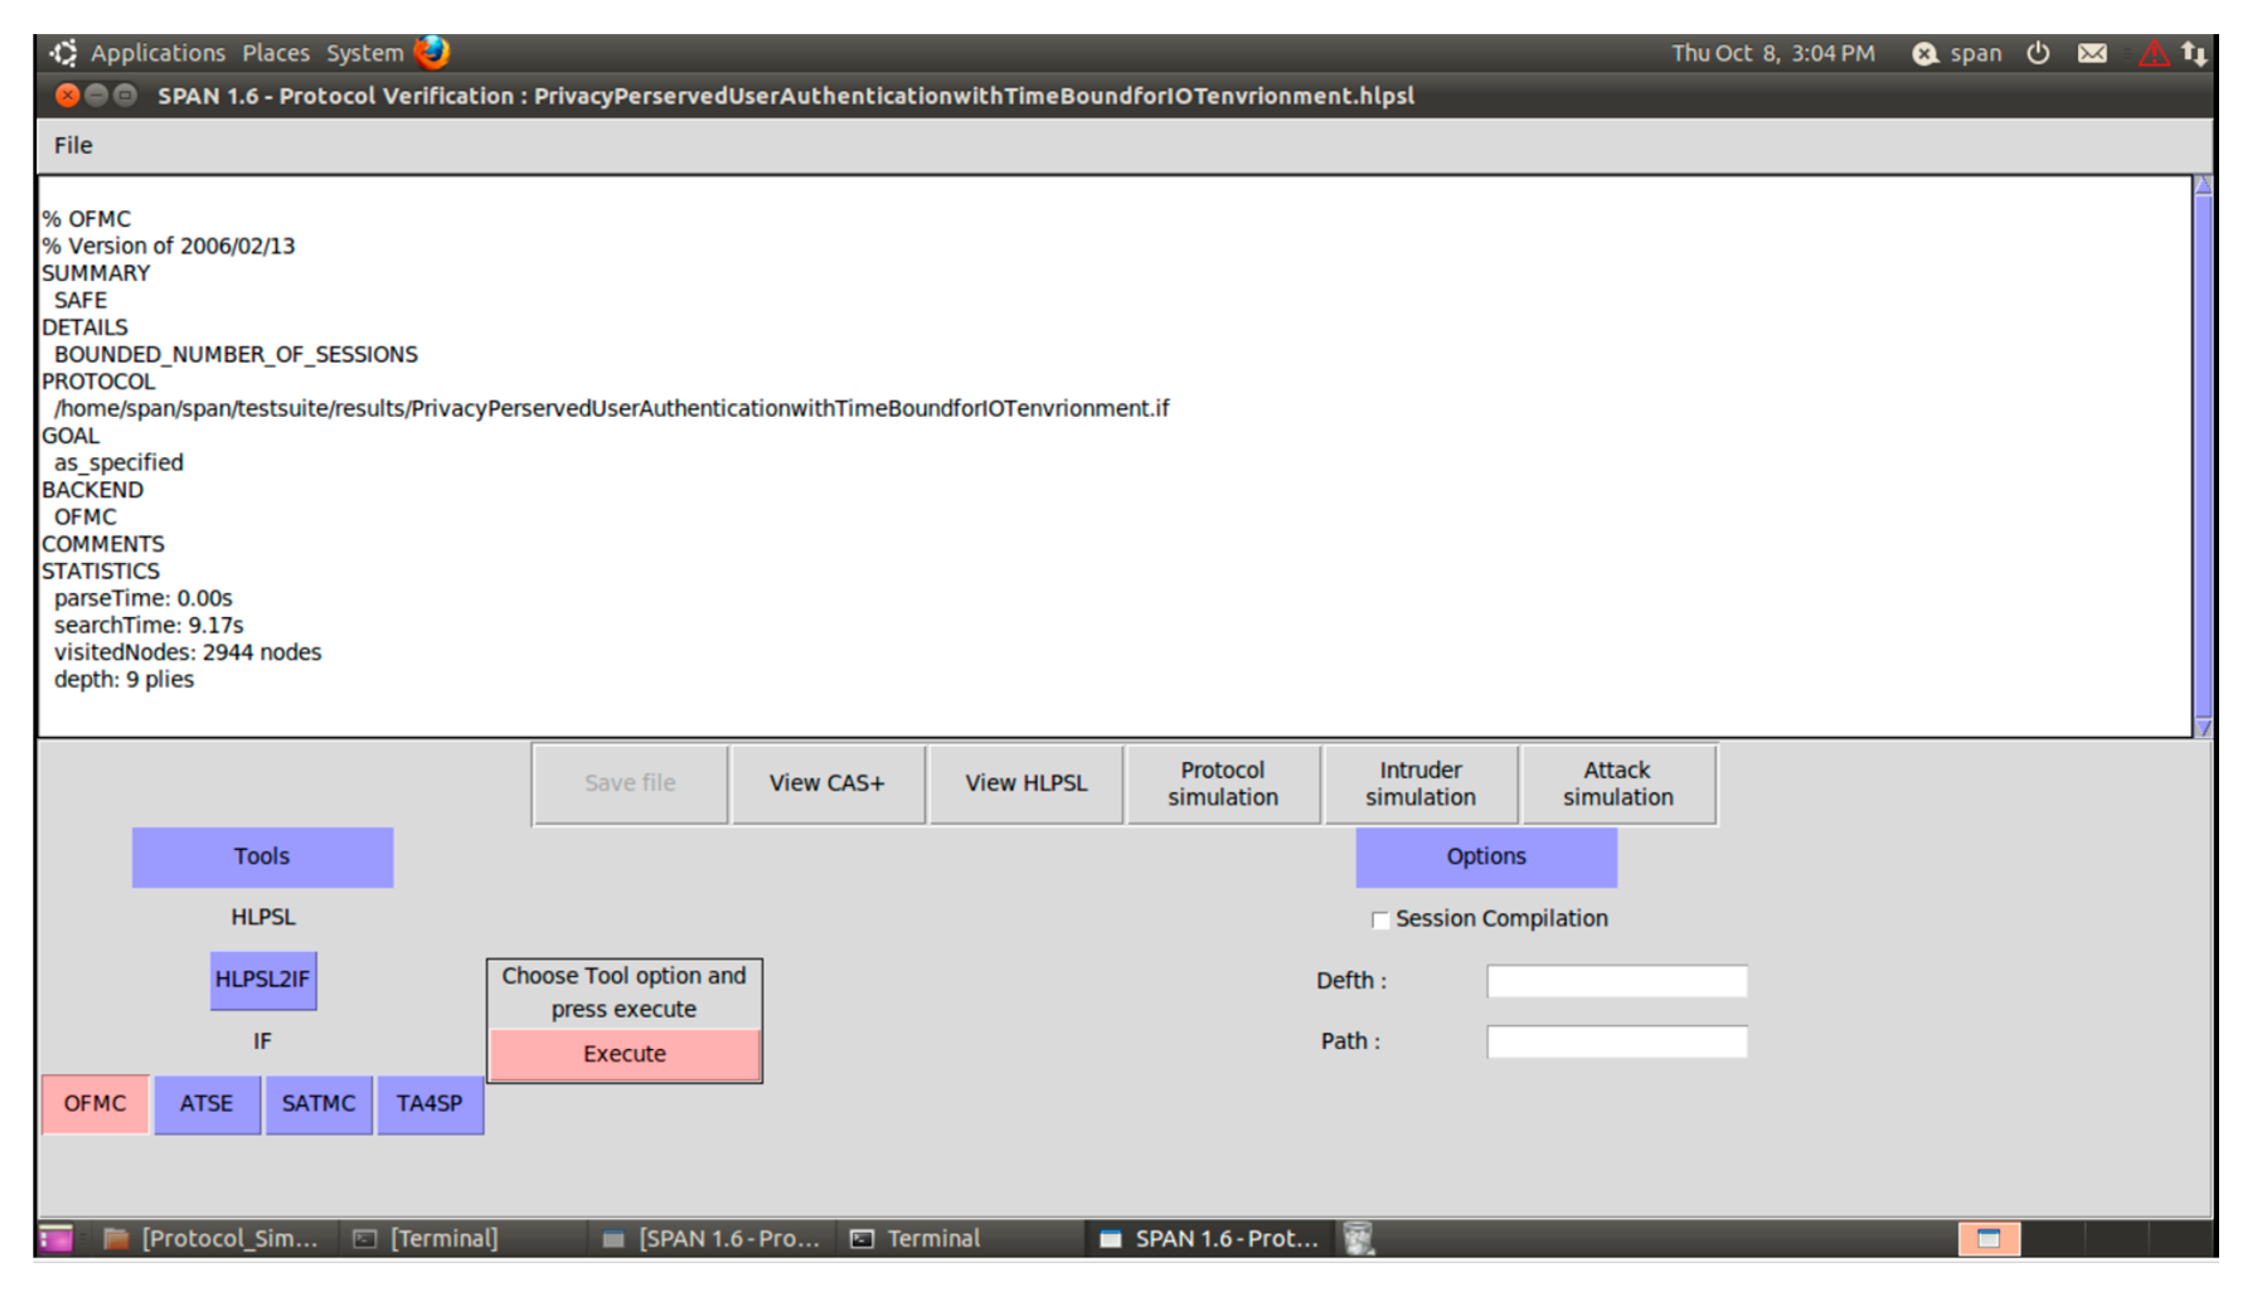Click the trash icon in bottom panel
Screen dimensions: 2255x1292
1357,1238
